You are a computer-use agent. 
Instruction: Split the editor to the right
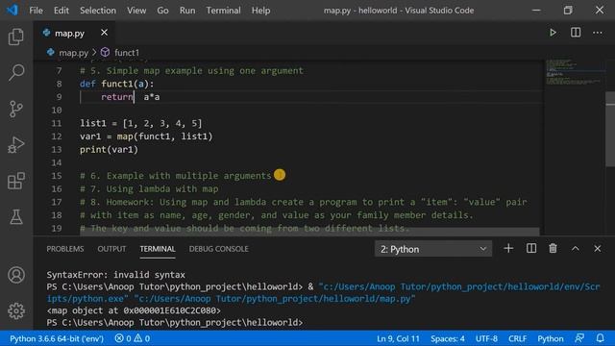coord(576,33)
